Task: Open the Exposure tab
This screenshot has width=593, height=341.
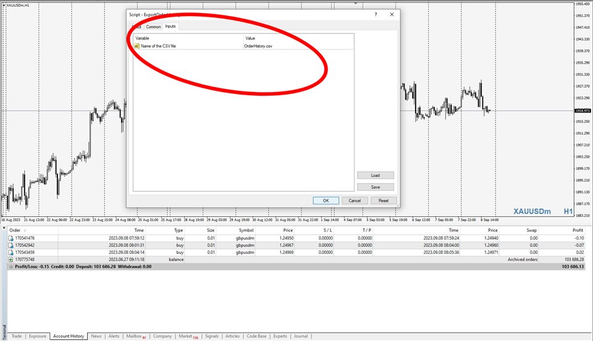Action: tap(38, 336)
